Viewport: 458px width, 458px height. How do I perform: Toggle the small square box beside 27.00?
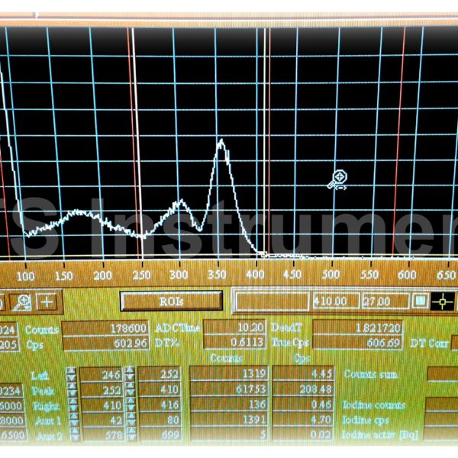click(421, 301)
